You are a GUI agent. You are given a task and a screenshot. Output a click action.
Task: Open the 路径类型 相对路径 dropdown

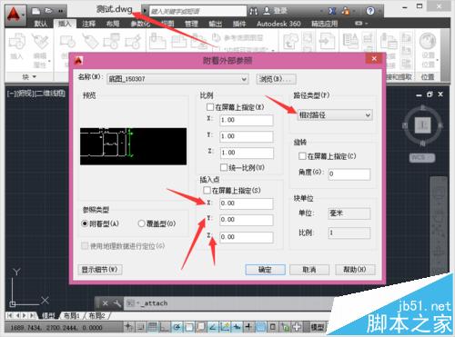click(x=335, y=115)
